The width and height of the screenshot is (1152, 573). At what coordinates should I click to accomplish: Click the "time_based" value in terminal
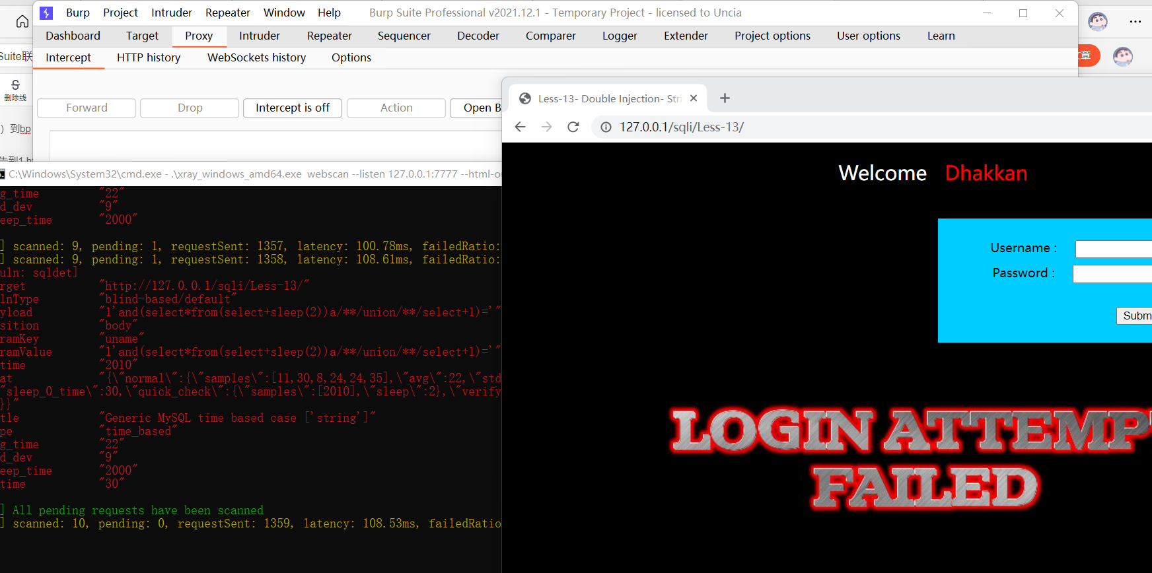(x=138, y=431)
